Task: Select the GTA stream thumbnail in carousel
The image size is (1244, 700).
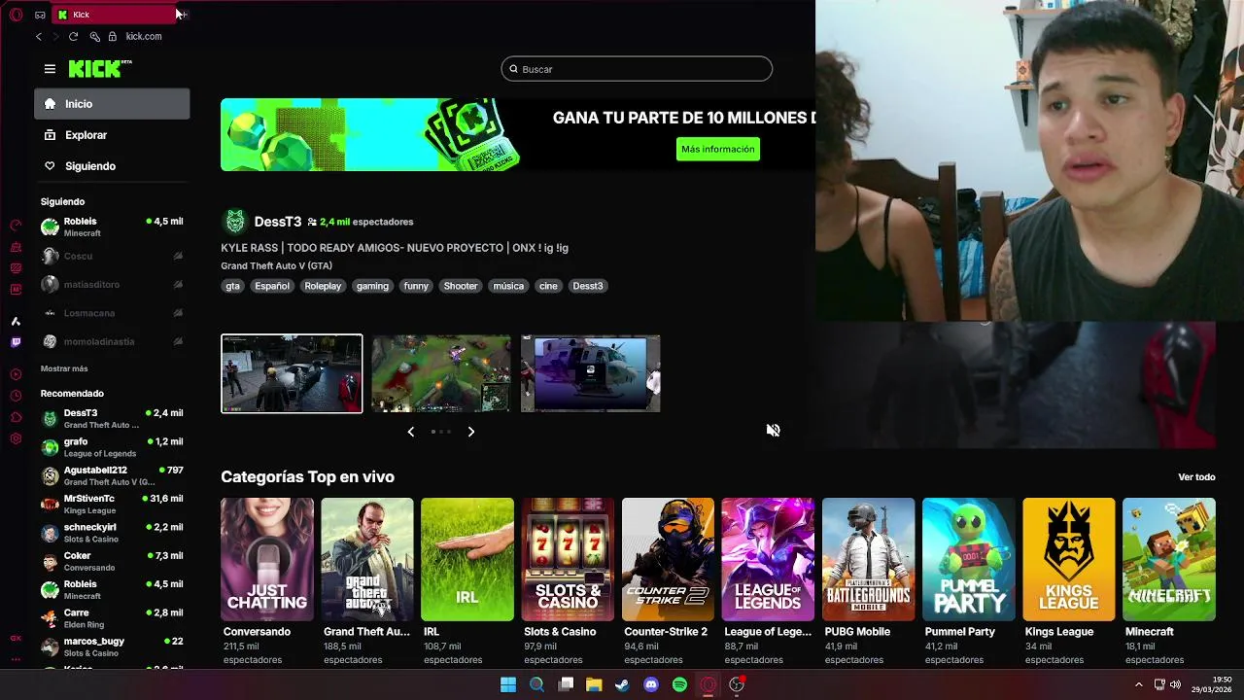Action: pos(292,373)
